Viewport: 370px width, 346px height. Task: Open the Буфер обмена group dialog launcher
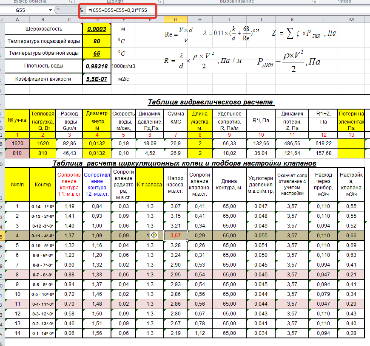click(71, 1)
